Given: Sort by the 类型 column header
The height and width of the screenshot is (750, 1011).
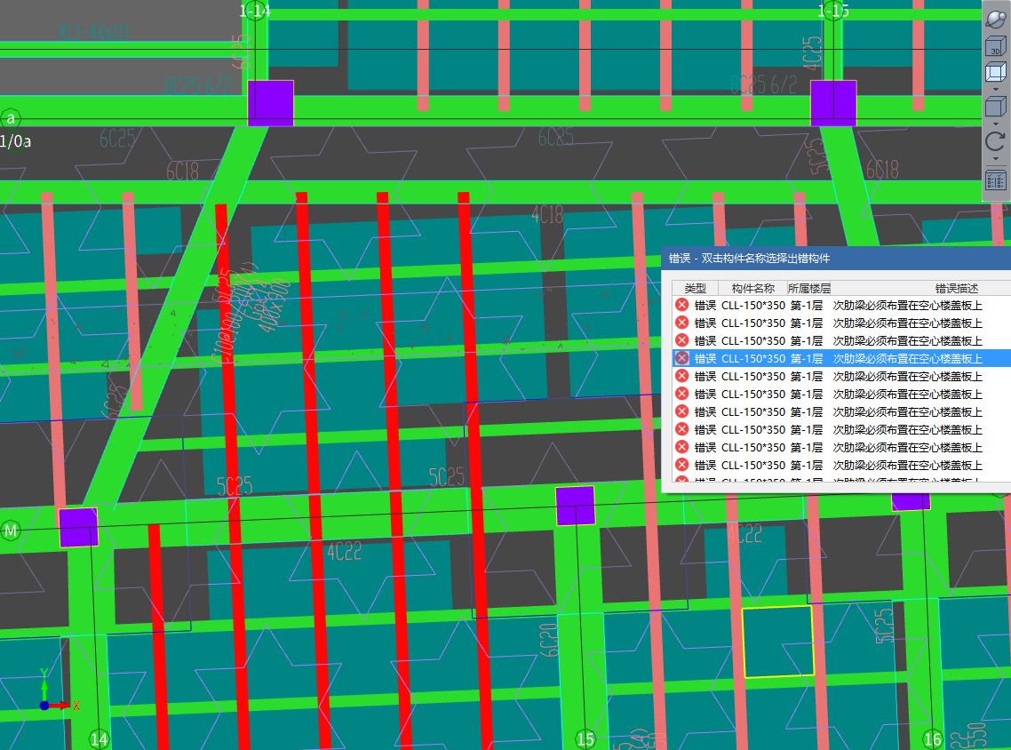Looking at the screenshot, I should tap(695, 288).
